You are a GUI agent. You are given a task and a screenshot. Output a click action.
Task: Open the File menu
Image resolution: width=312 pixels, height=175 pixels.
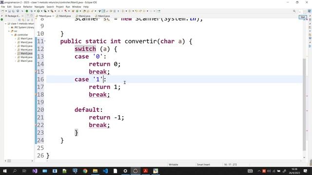pos(3,7)
